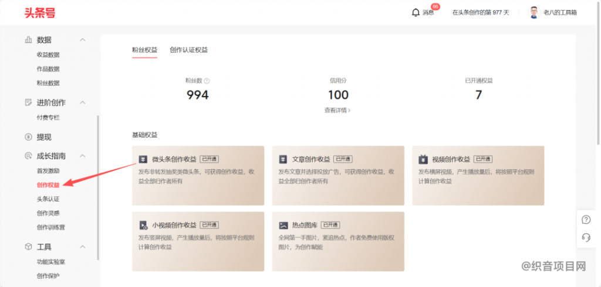Click the 在头条创作的第 977 天 text
The width and height of the screenshot is (601, 287).
pyautogui.click(x=481, y=13)
